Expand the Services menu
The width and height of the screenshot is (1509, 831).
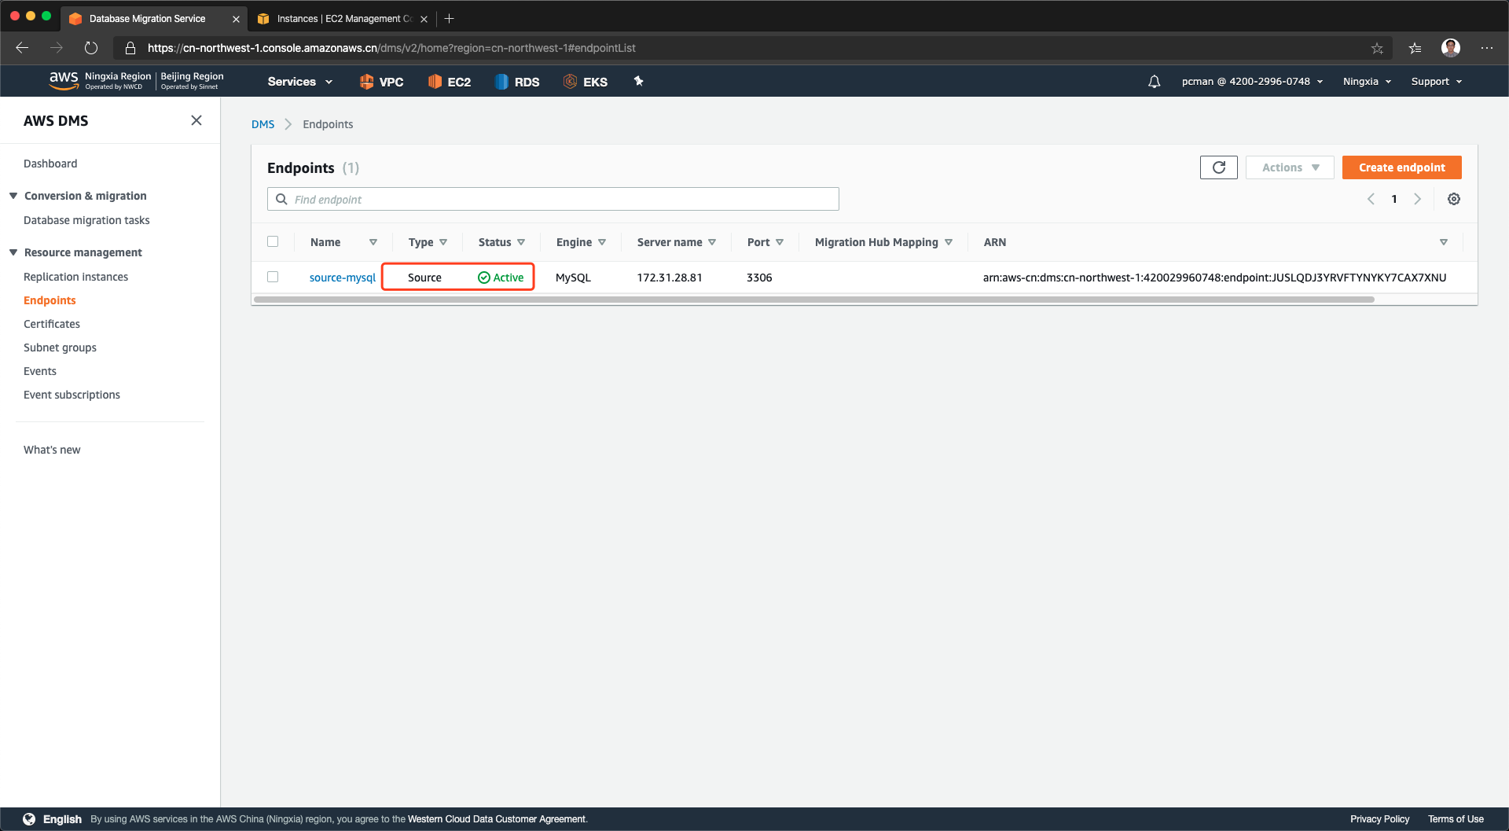(299, 82)
